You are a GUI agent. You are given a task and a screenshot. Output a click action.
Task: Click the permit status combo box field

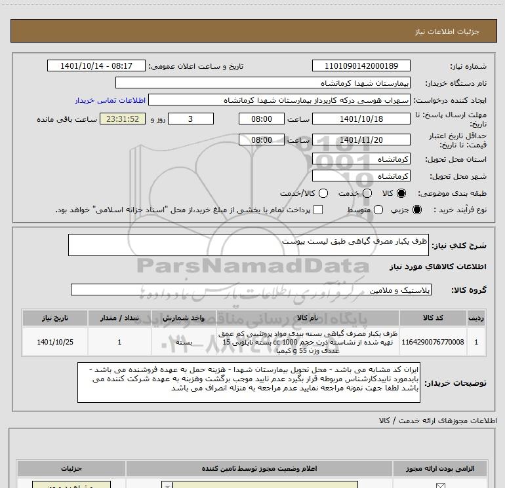260,485
